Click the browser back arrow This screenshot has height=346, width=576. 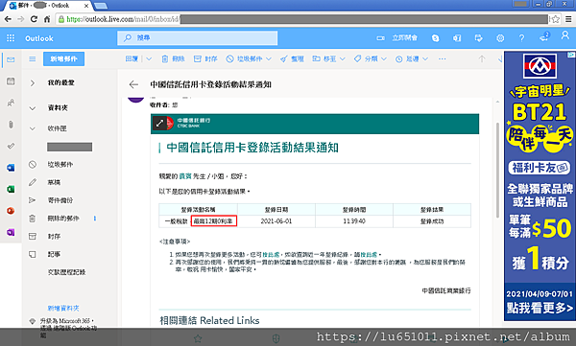[8, 19]
